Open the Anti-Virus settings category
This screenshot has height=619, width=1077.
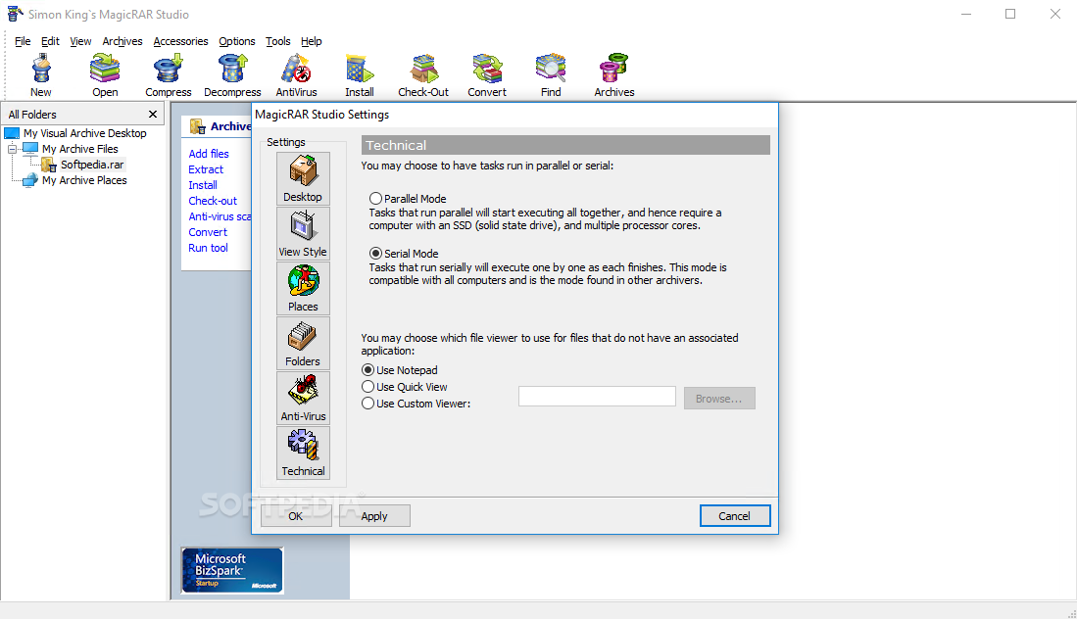pyautogui.click(x=303, y=398)
